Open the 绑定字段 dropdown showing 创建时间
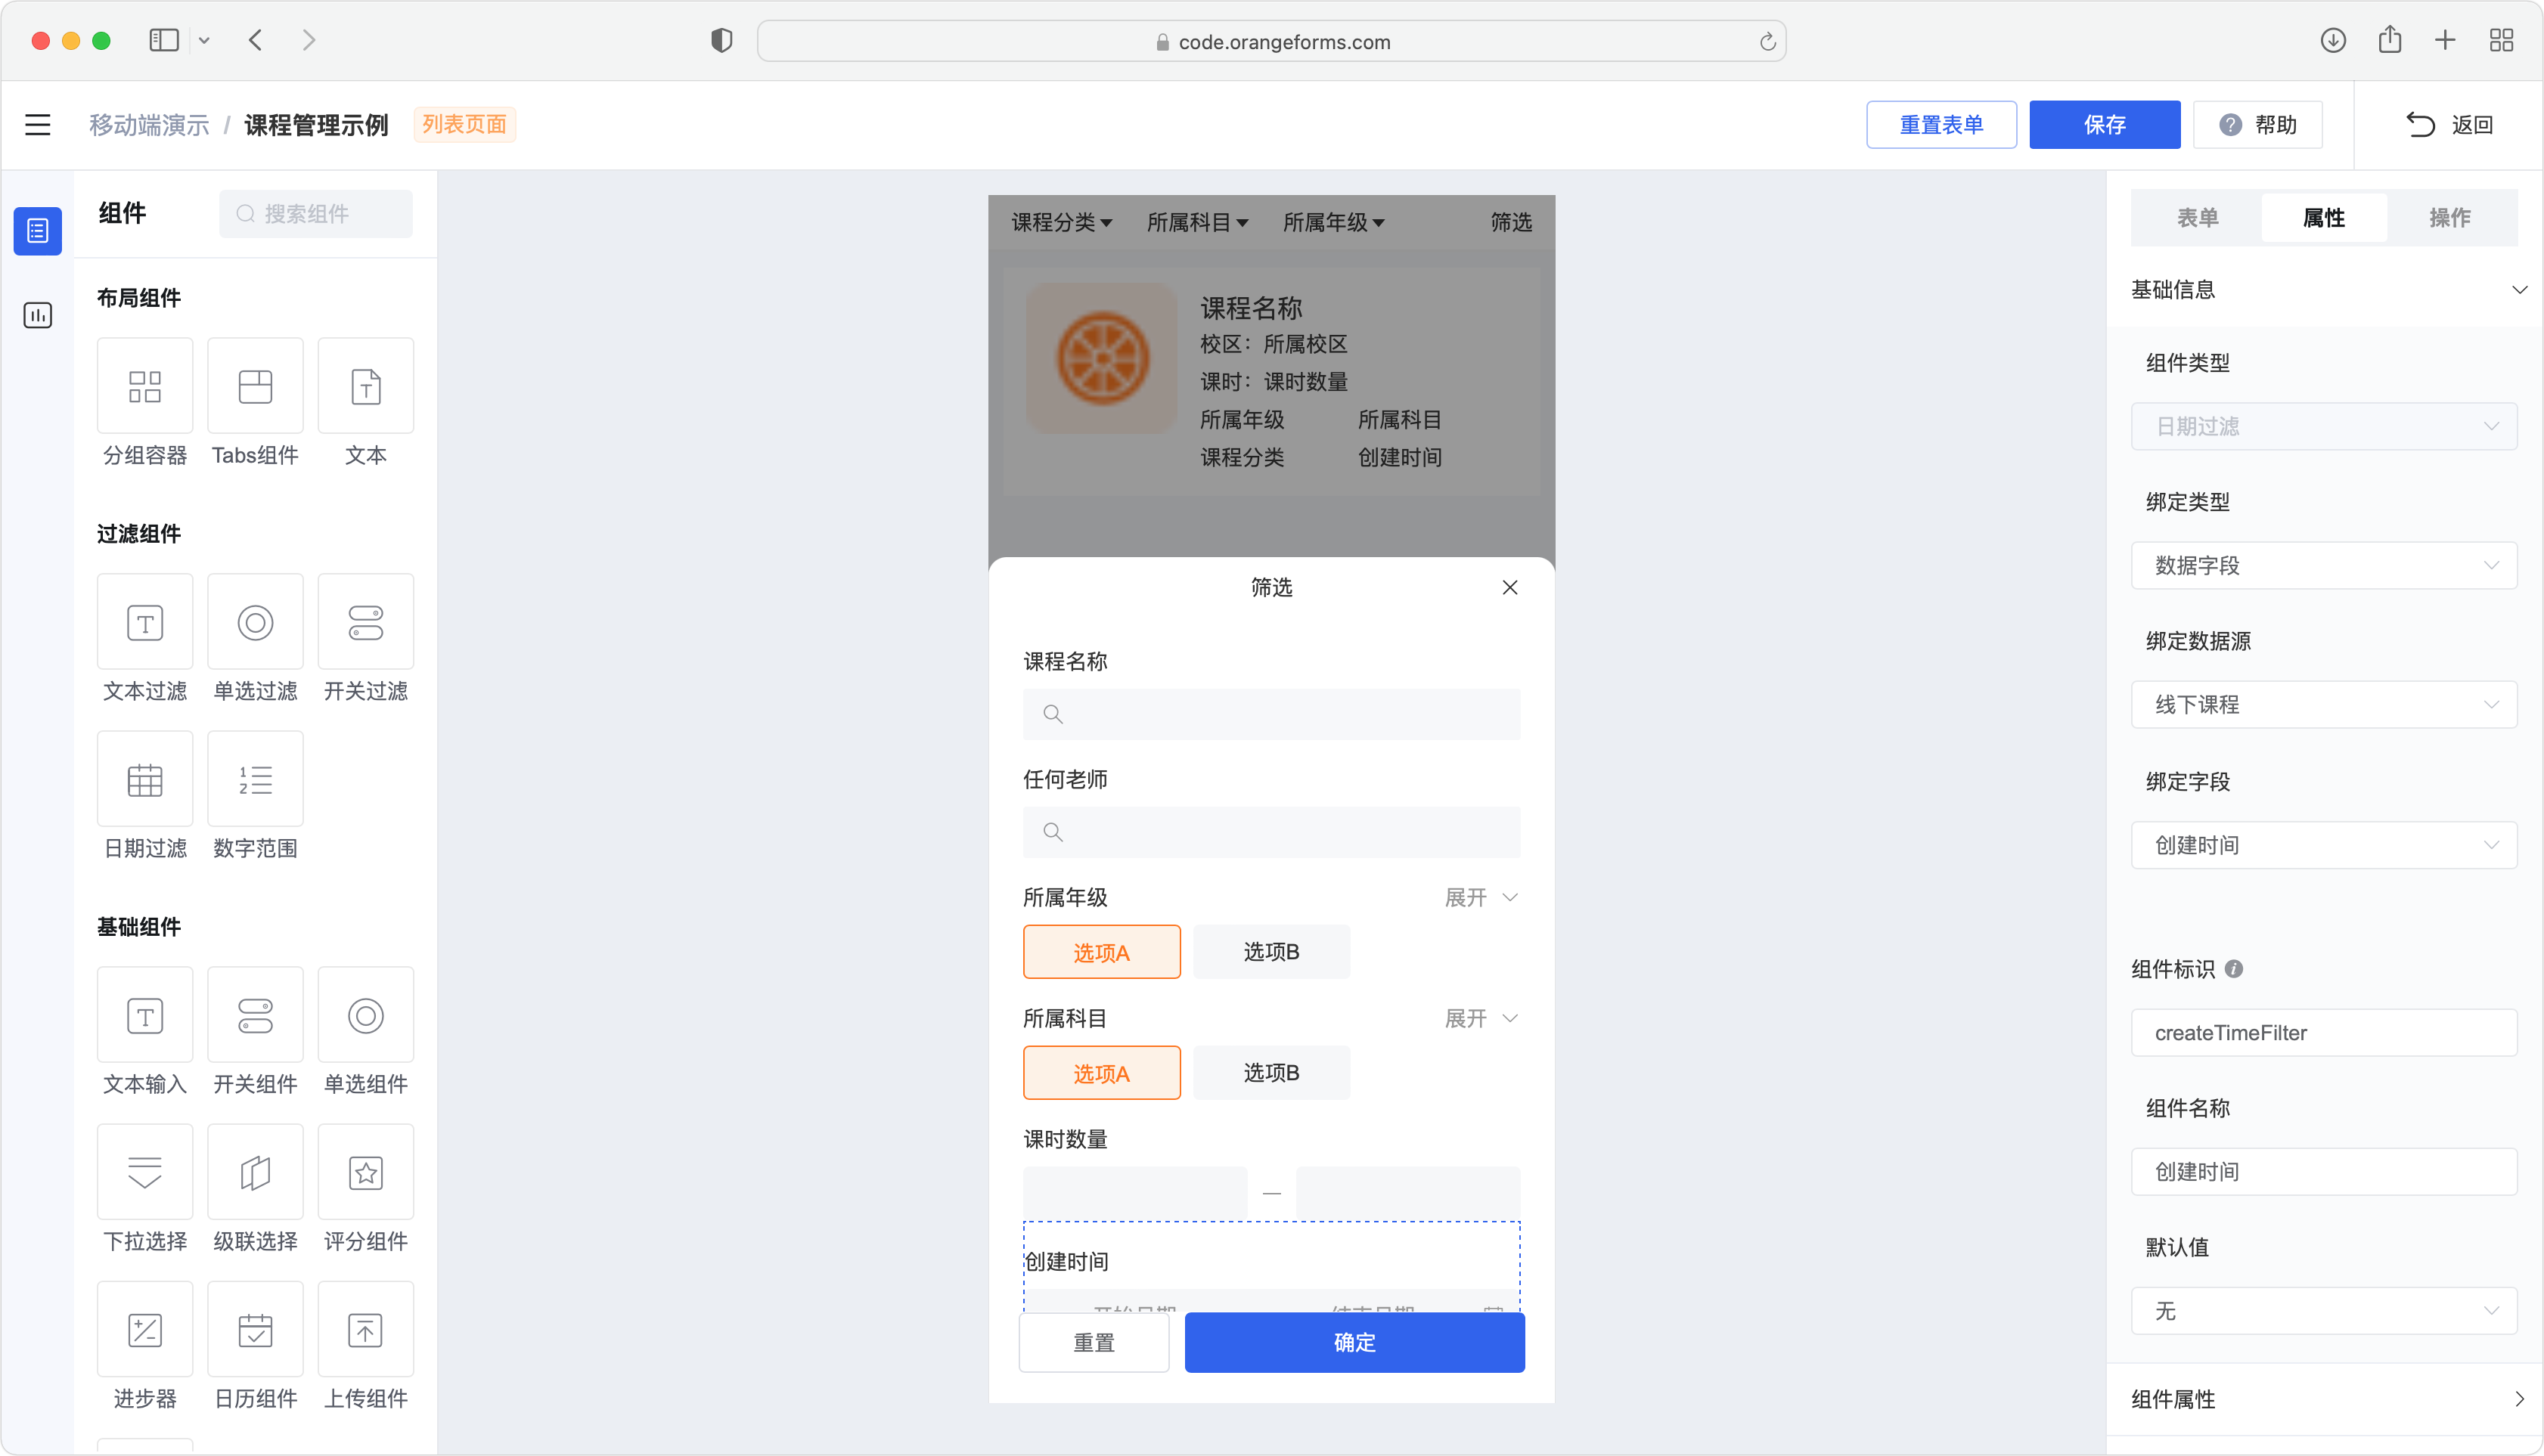The image size is (2544, 1456). pyautogui.click(x=2324, y=845)
